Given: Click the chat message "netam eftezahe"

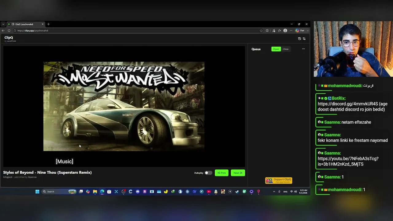Looking at the screenshot, I should [356, 122].
